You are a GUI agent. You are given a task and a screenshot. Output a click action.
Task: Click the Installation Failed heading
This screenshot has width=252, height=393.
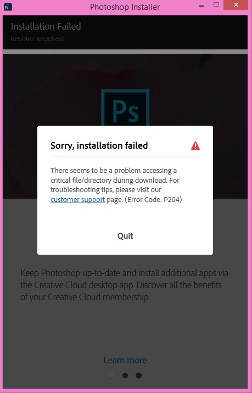[x=46, y=26]
